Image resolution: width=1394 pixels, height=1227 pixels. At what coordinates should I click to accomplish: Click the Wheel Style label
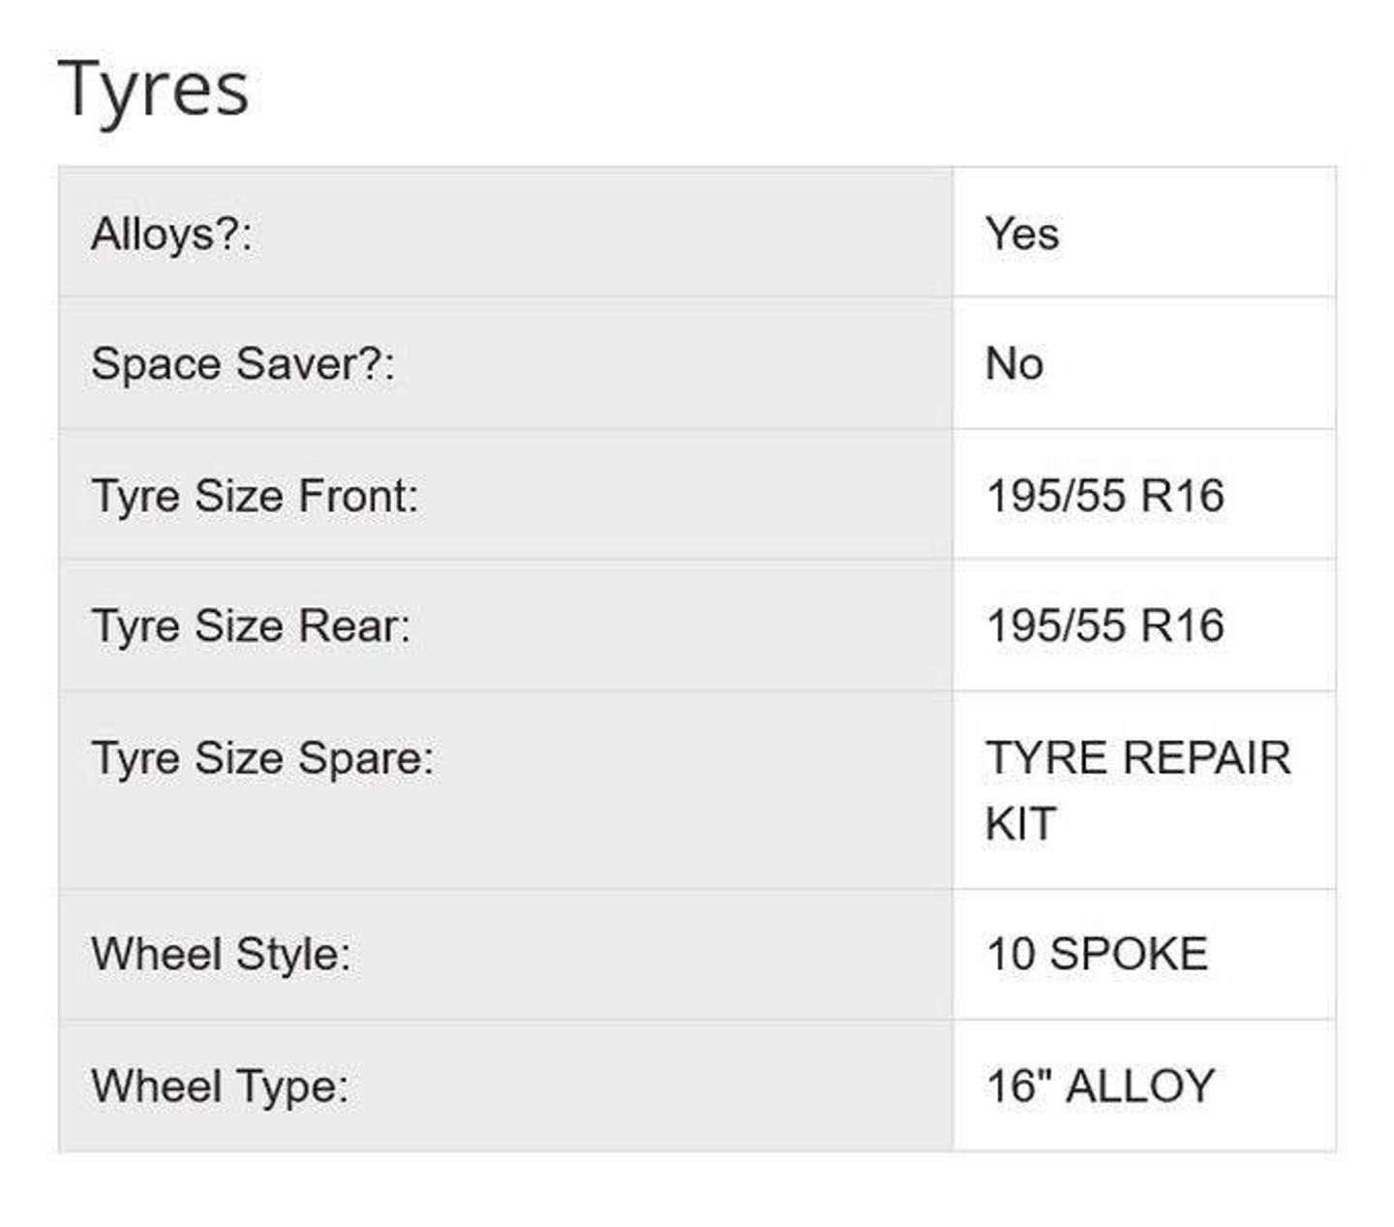[221, 954]
